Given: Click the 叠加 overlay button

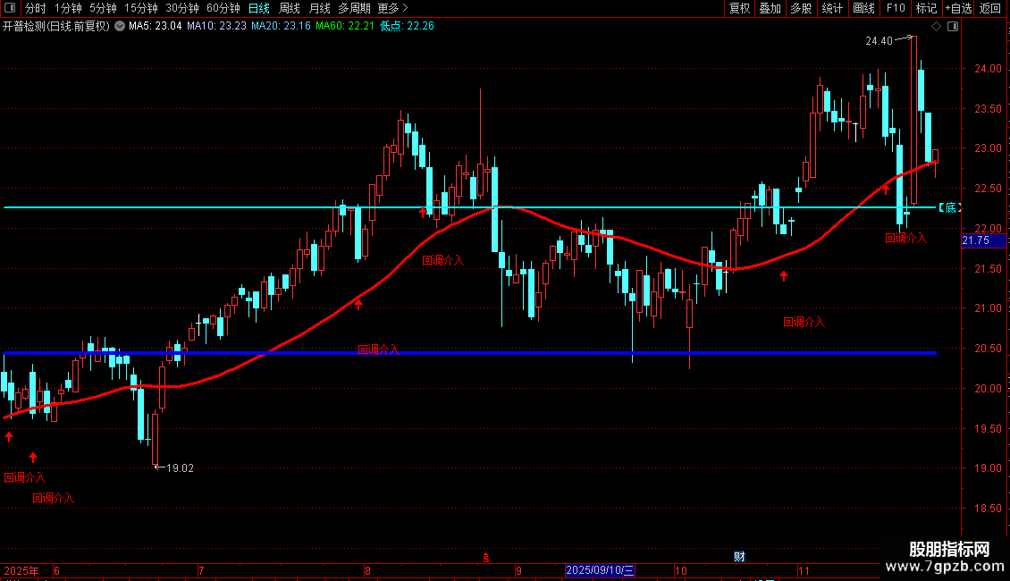Looking at the screenshot, I should 770,8.
